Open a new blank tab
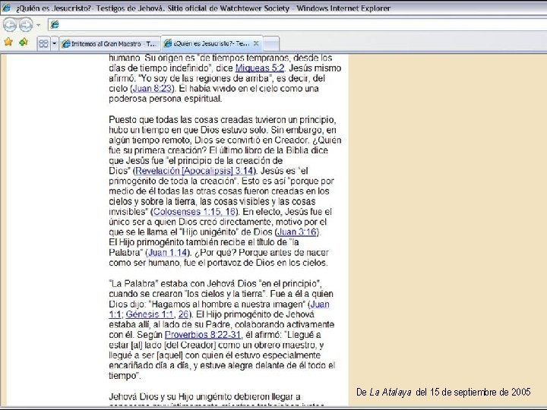Image resolution: width=547 pixels, height=410 pixels. [271, 43]
